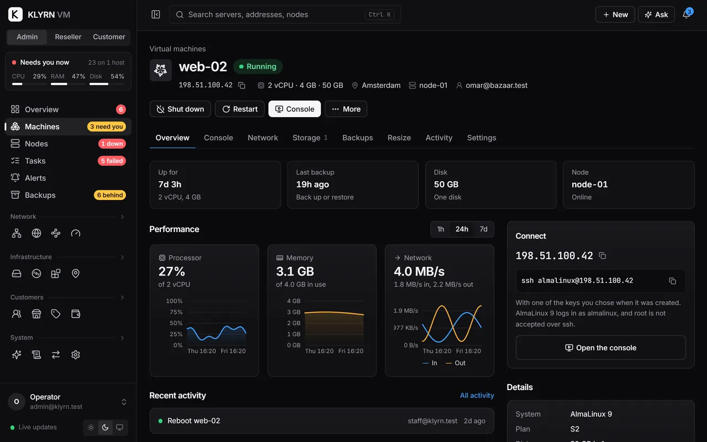The height and width of the screenshot is (442, 707).
Task: Copy the IP address under the web-02 title
Action: [242, 86]
